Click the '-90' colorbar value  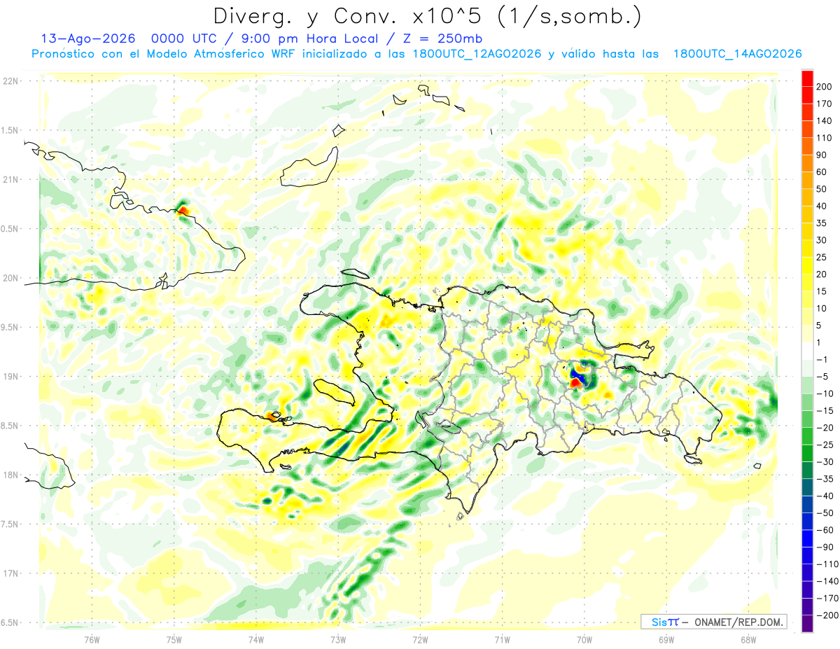(825, 547)
